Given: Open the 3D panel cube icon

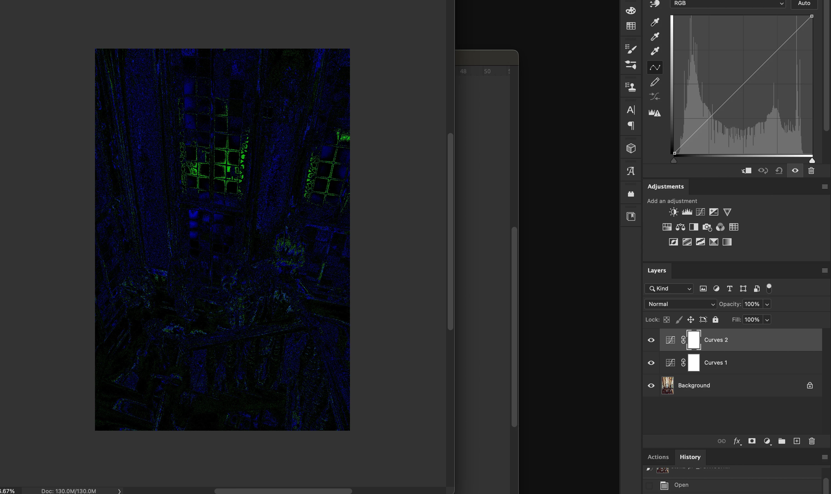Looking at the screenshot, I should point(631,149).
